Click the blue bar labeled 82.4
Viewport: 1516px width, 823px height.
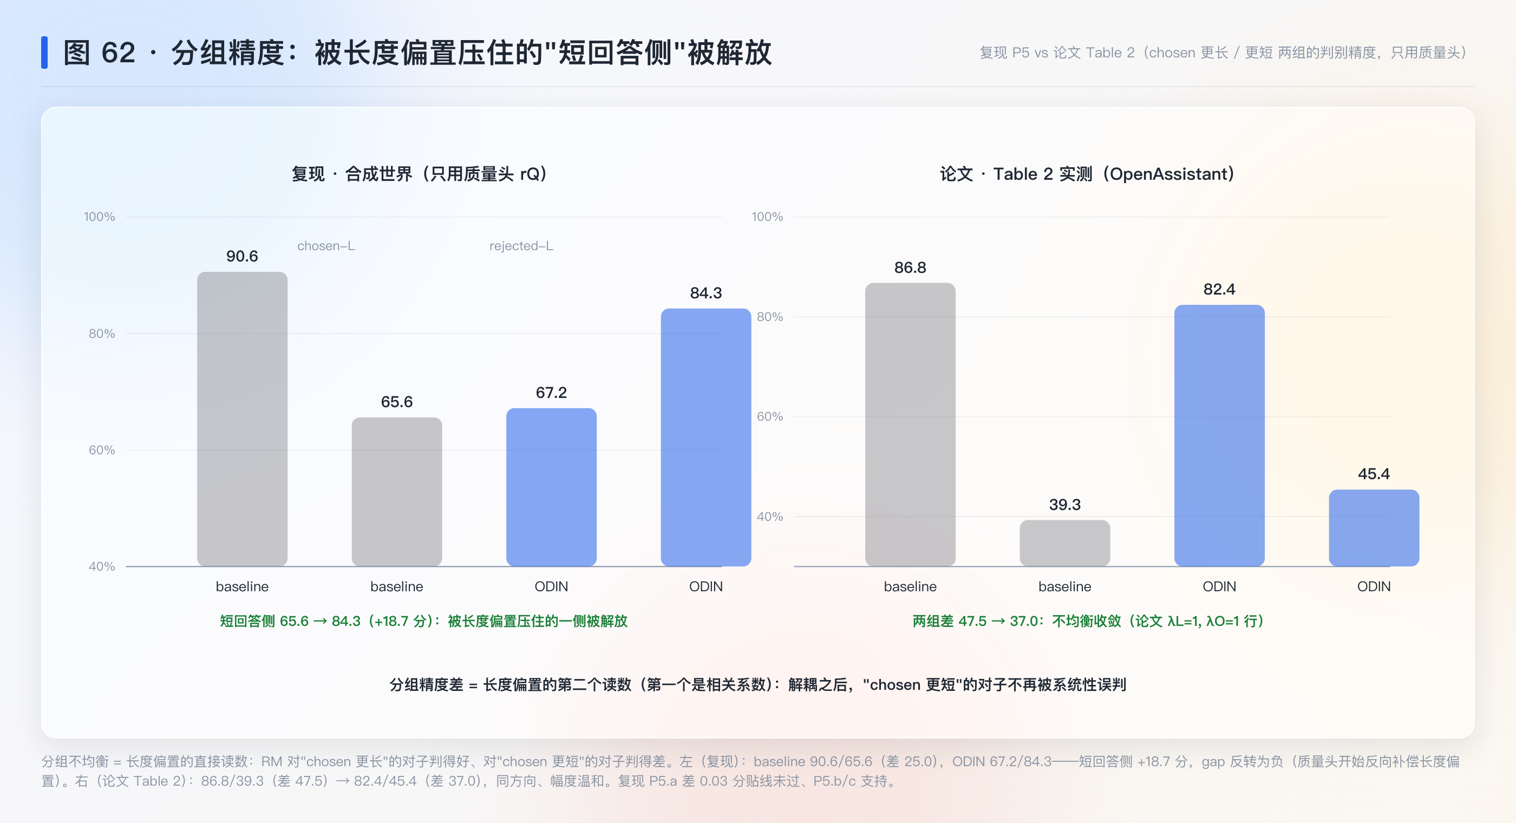(x=1219, y=435)
